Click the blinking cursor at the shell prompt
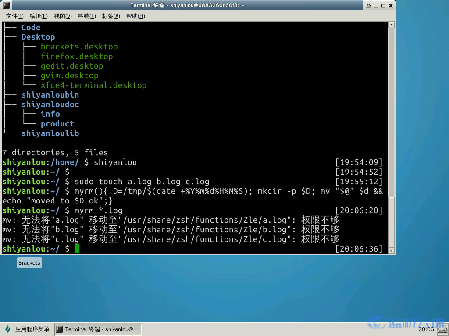449x336 pixels. (x=76, y=248)
